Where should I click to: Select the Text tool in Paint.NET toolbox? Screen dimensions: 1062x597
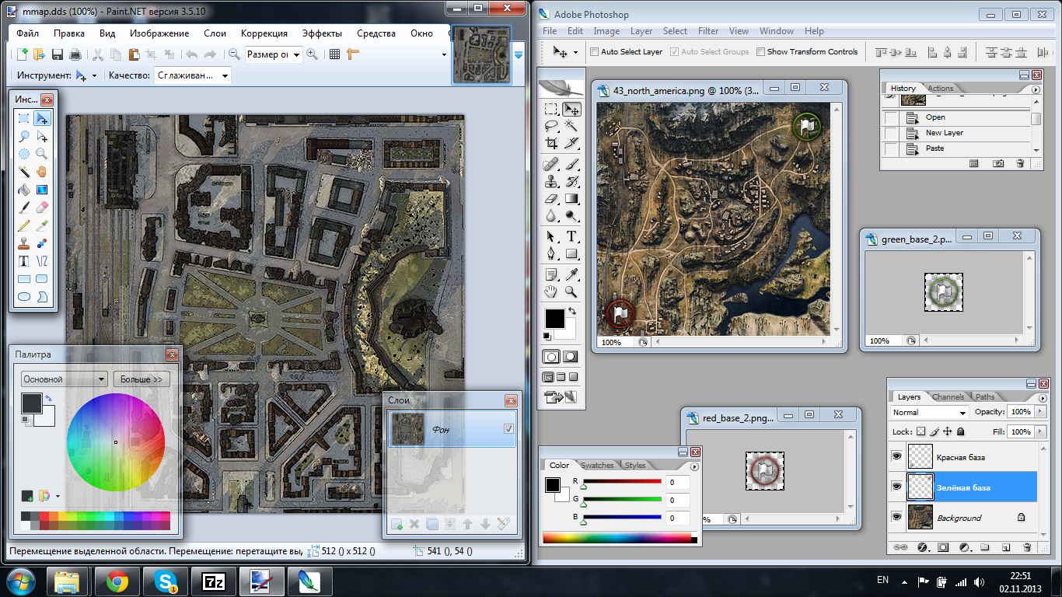pos(24,260)
